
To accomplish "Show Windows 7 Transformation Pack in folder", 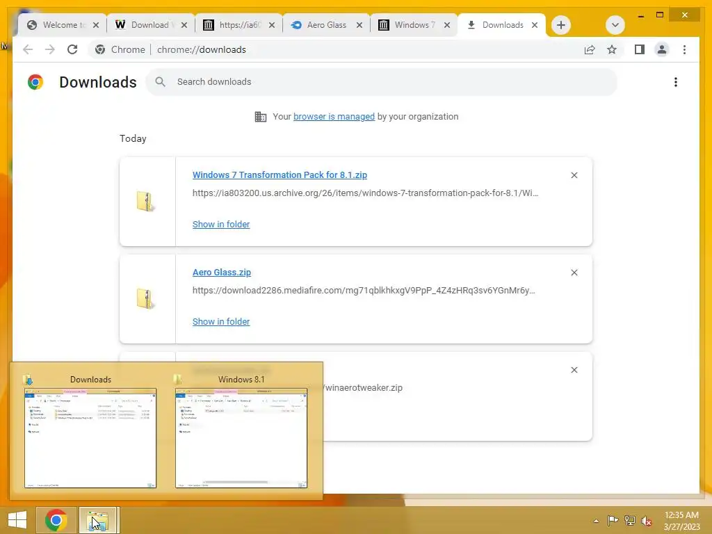I will tap(221, 225).
